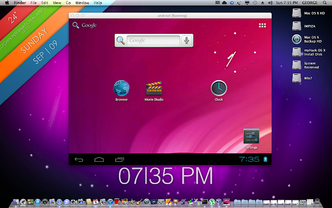Open the Finder menu
The width and height of the screenshot is (332, 208).
click(x=20, y=3)
